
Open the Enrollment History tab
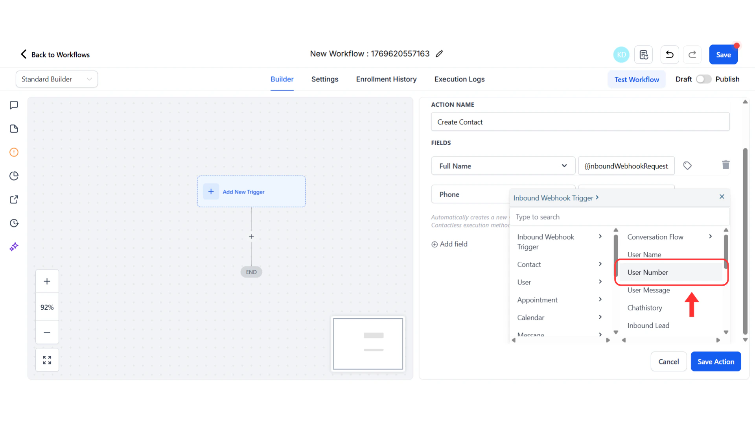(386, 79)
